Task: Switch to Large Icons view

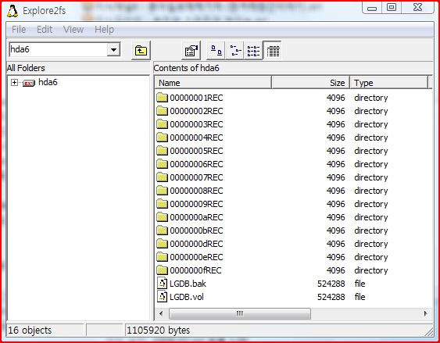Action: point(216,51)
